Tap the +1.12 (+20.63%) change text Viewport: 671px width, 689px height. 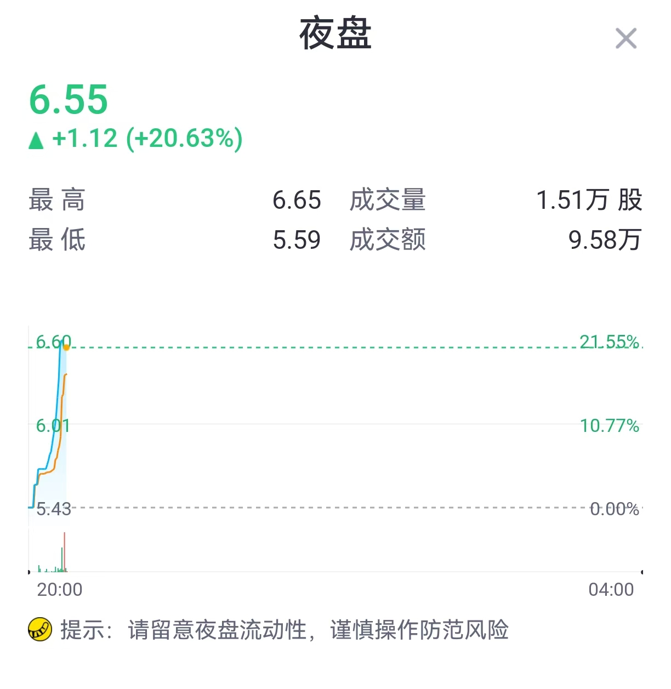pos(147,139)
